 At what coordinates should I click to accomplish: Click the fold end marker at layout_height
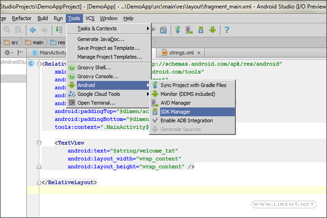tap(39, 167)
